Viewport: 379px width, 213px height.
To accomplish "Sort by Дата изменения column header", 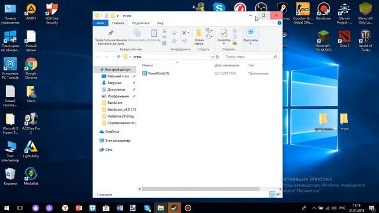I will (227, 66).
